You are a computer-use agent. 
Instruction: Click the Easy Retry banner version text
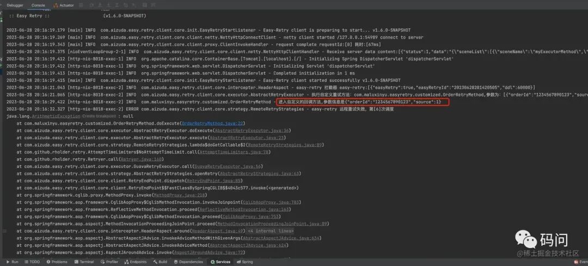(x=125, y=16)
